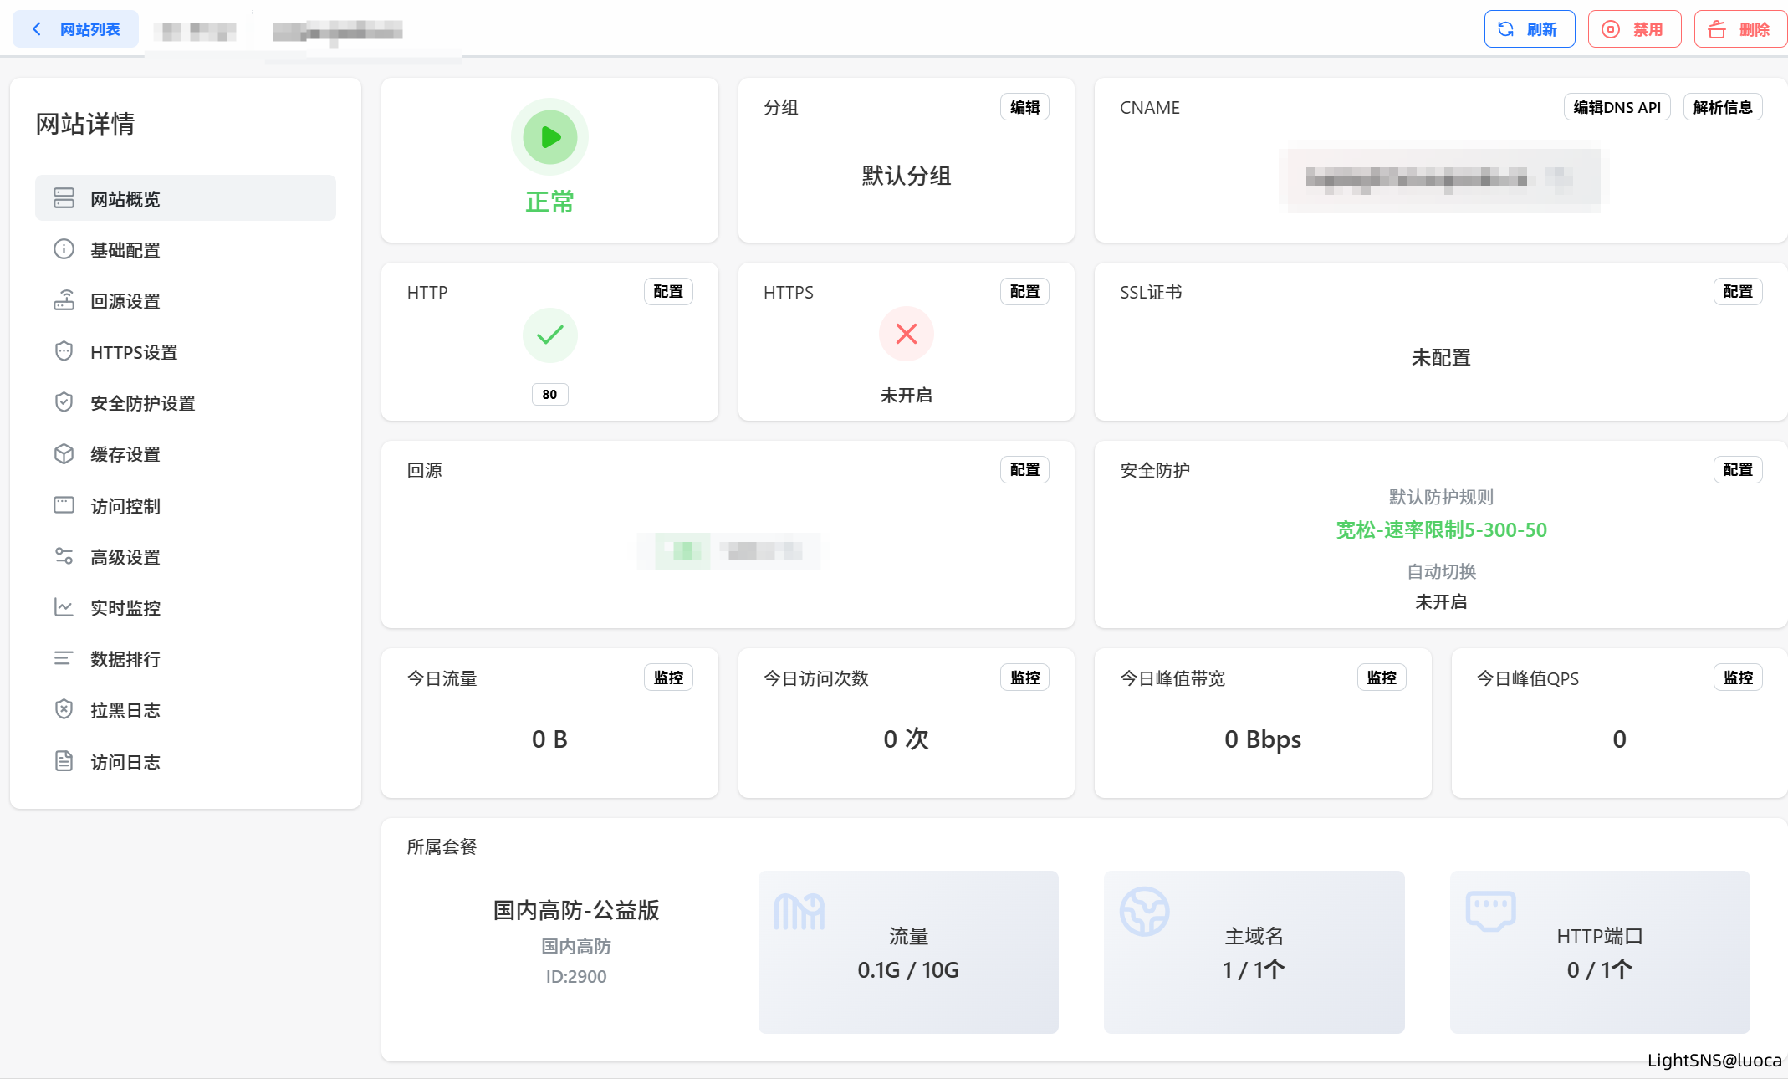Click the 访问日志 document icon
1788x1079 pixels.
[x=64, y=761]
